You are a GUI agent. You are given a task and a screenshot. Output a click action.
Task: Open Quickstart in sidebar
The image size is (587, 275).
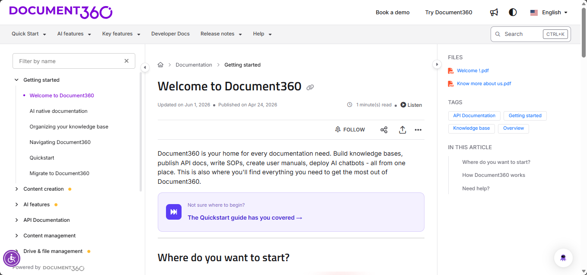(42, 158)
